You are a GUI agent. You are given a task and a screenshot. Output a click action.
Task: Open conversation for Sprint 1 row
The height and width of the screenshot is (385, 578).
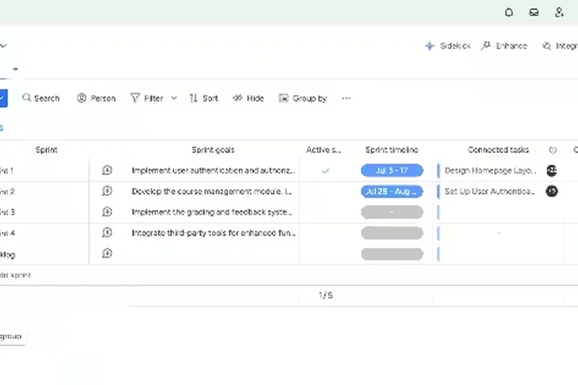coord(107,170)
